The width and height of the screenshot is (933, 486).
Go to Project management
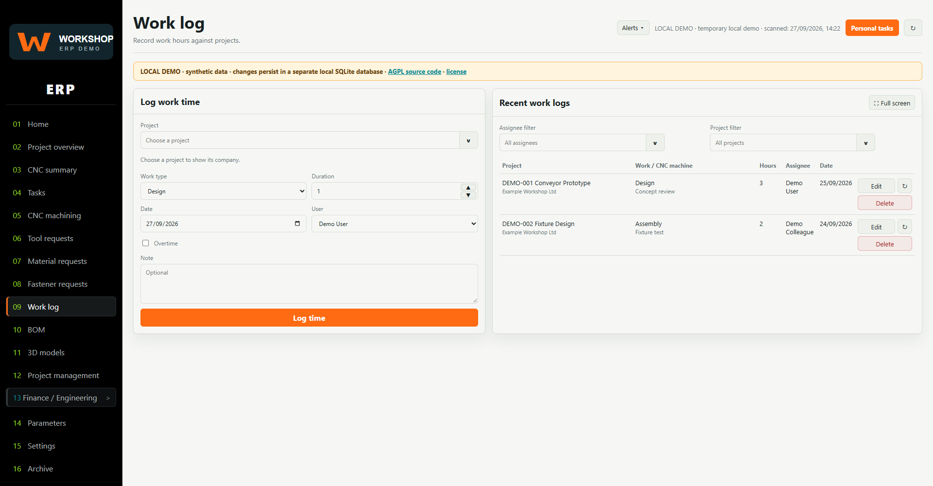(x=61, y=375)
